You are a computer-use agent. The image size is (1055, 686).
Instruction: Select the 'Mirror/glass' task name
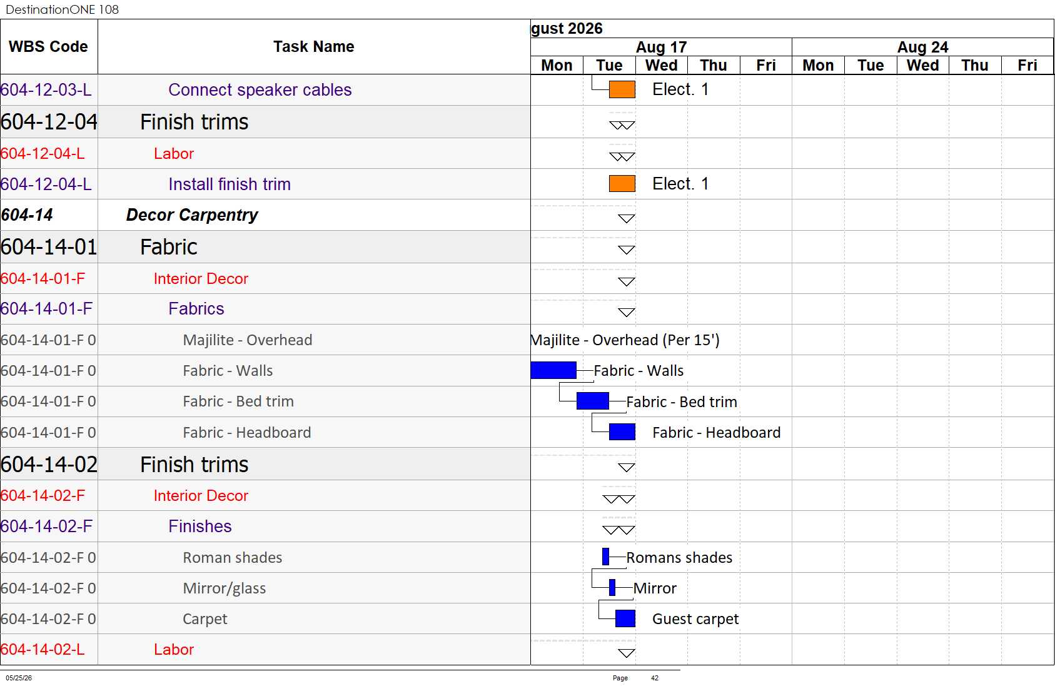pos(225,588)
